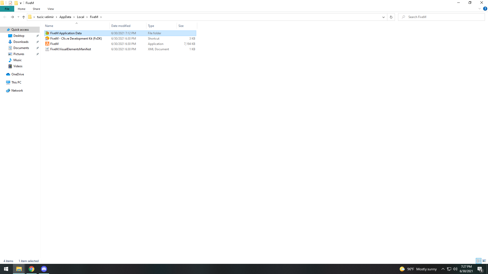Go back to previous folder
The image size is (488, 274).
coord(5,17)
